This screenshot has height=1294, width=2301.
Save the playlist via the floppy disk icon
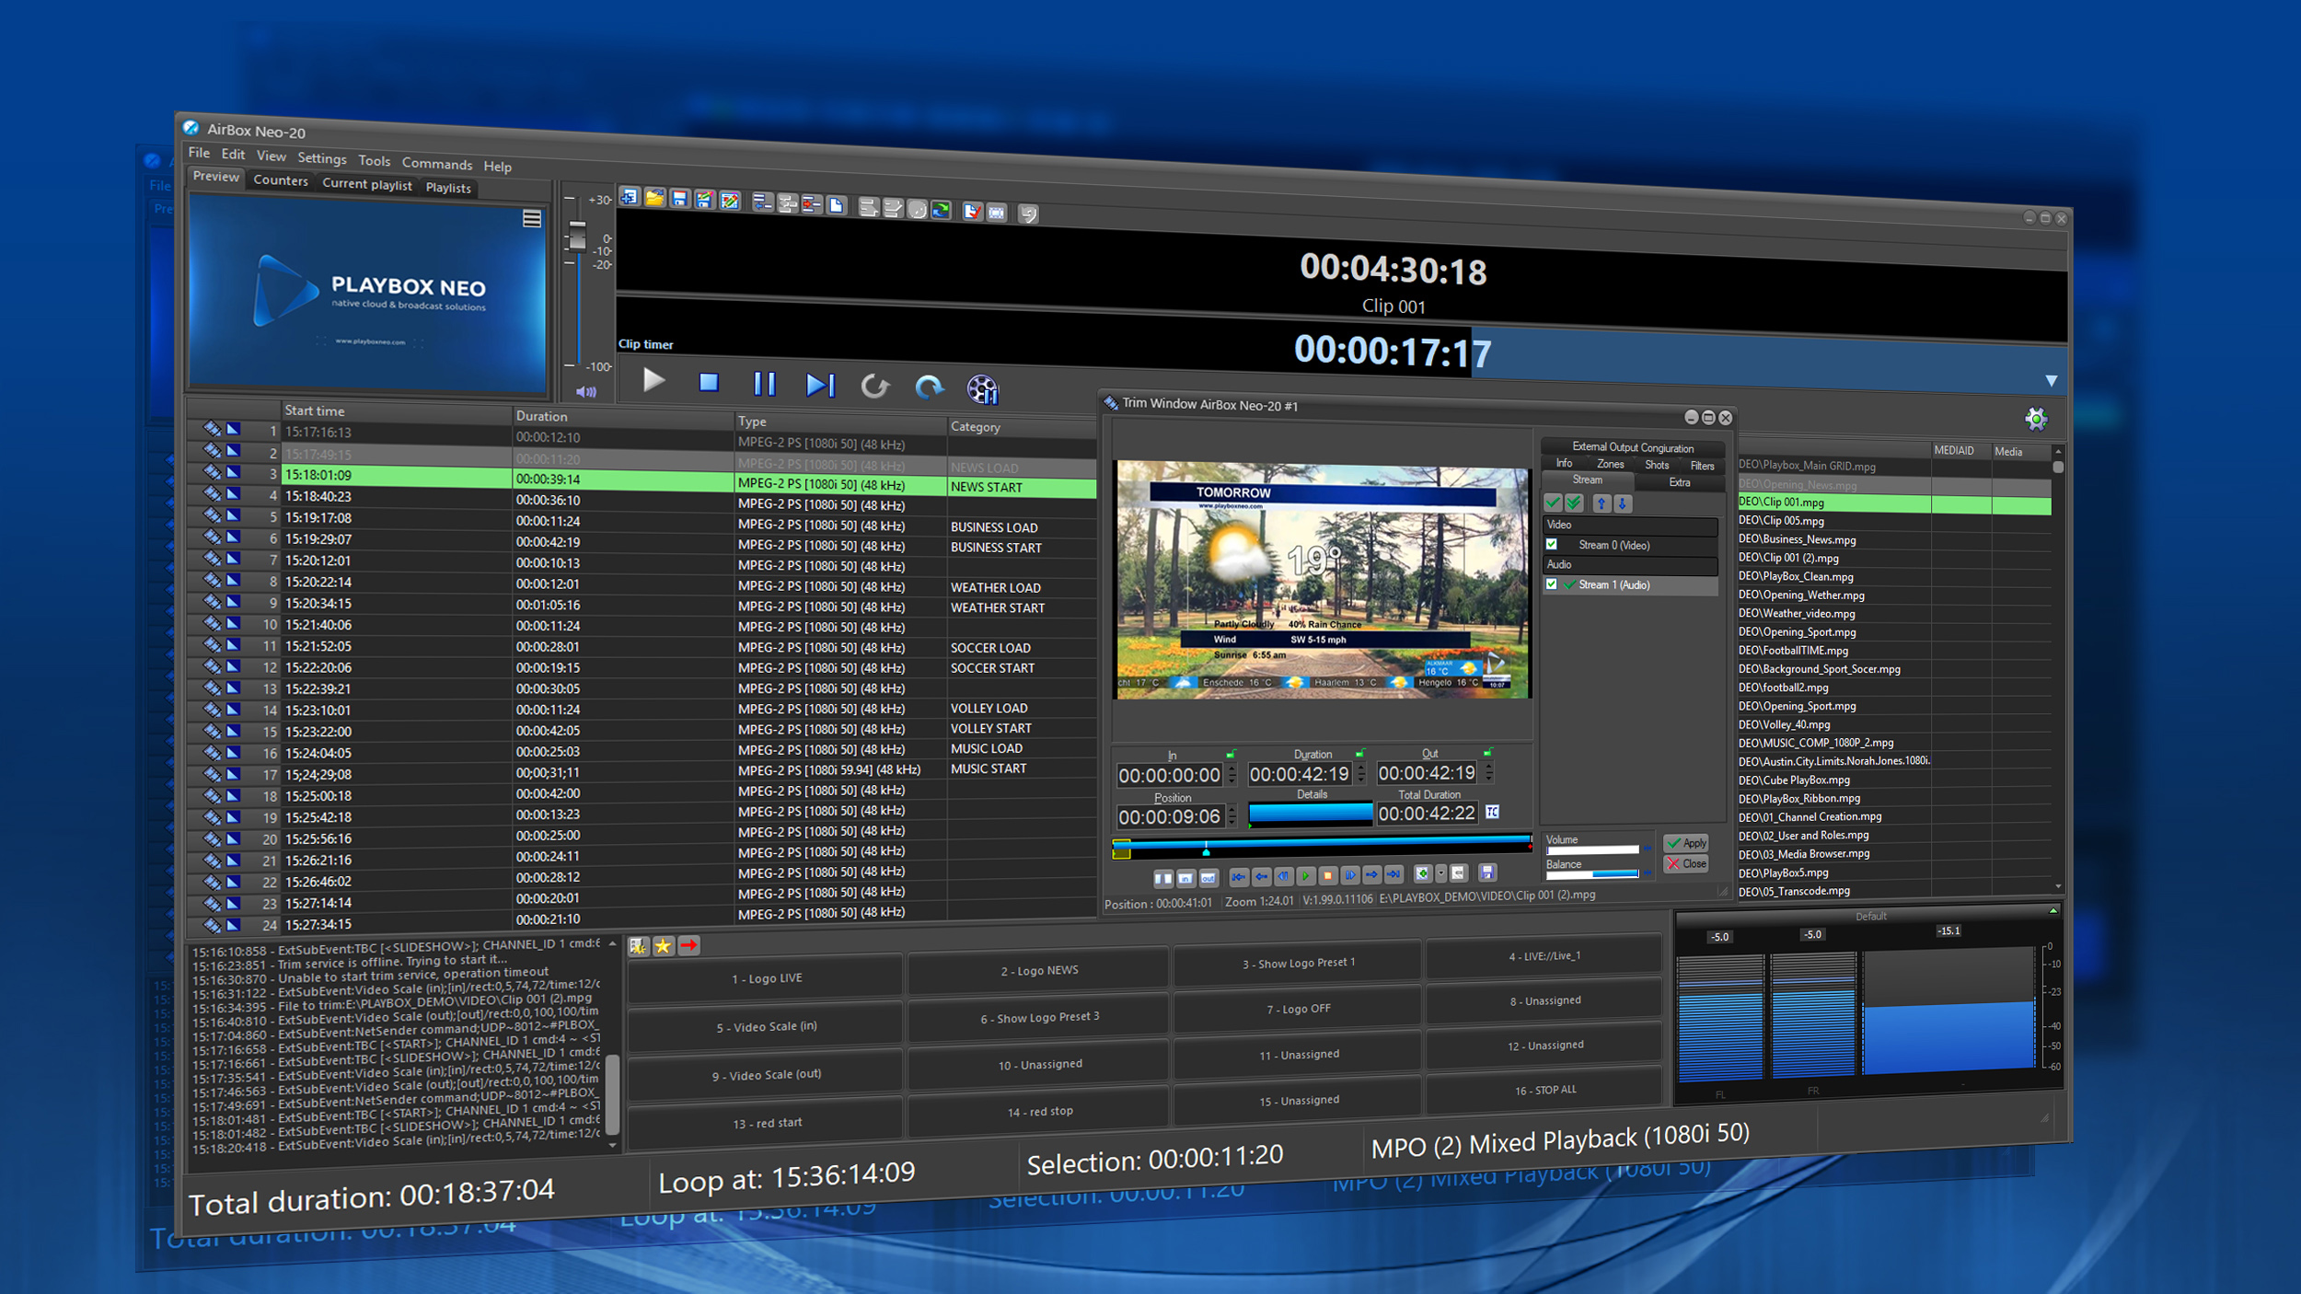point(680,201)
